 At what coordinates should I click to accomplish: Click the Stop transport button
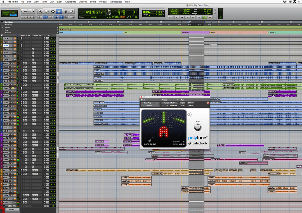tap(199, 18)
